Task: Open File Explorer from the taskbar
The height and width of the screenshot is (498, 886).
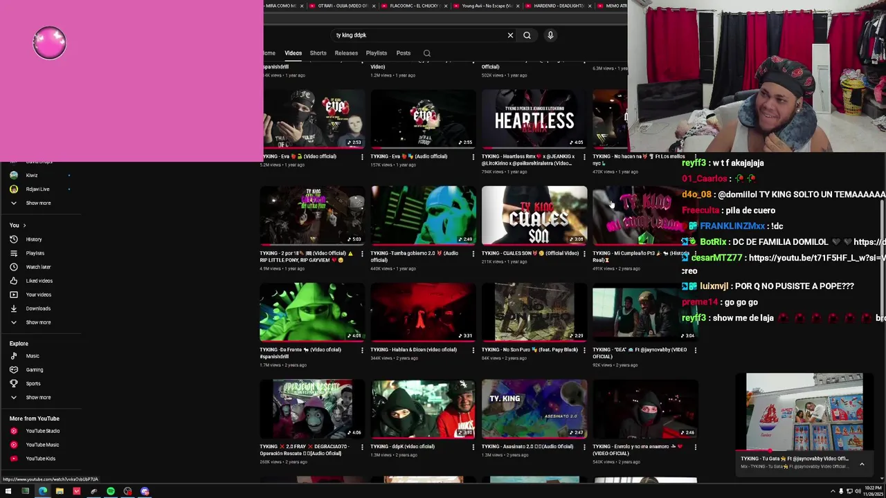Action: (x=60, y=492)
